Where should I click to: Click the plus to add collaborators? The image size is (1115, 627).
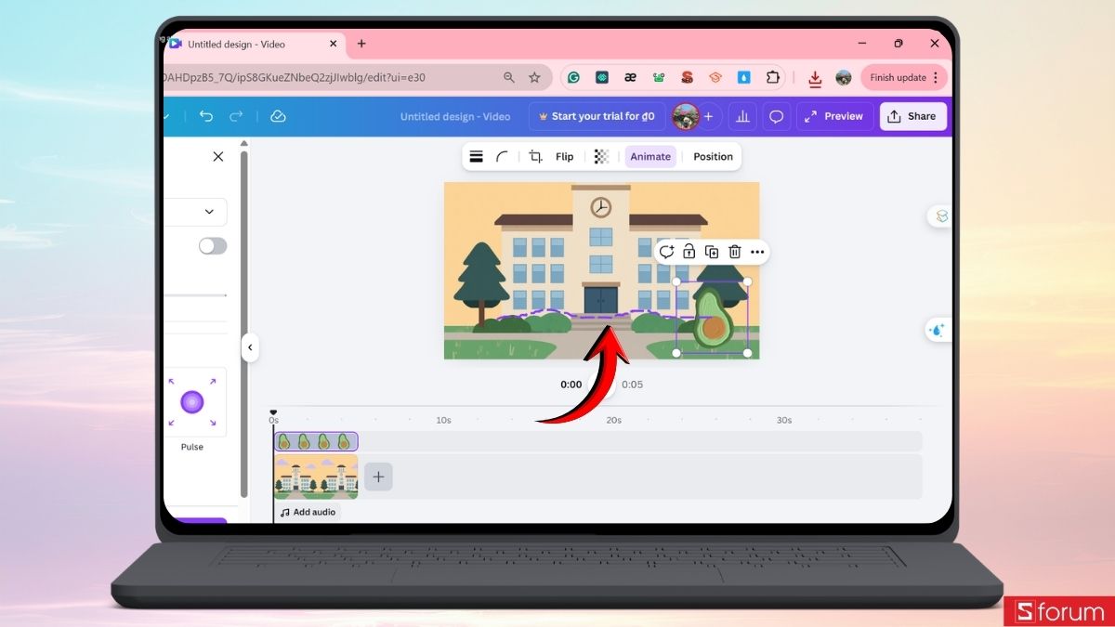pyautogui.click(x=708, y=116)
